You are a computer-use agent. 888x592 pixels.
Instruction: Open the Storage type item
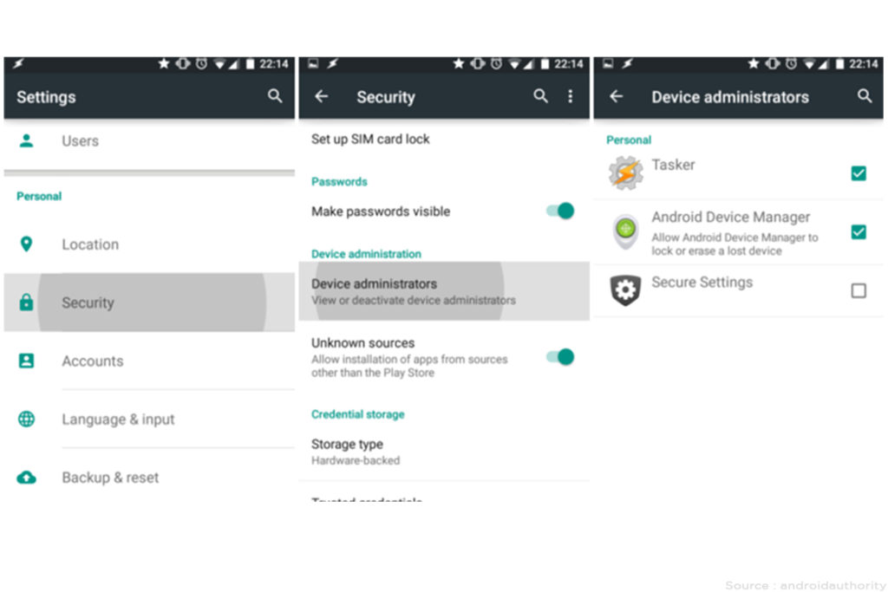coord(444,452)
